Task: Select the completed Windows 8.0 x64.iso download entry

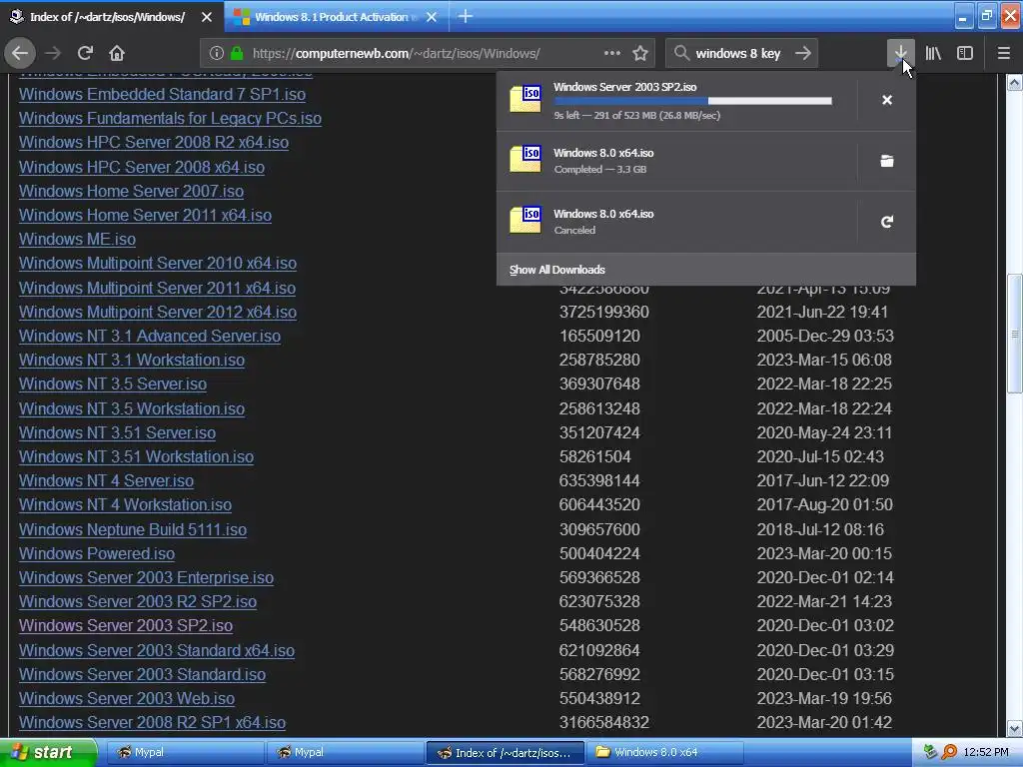Action: (676, 161)
